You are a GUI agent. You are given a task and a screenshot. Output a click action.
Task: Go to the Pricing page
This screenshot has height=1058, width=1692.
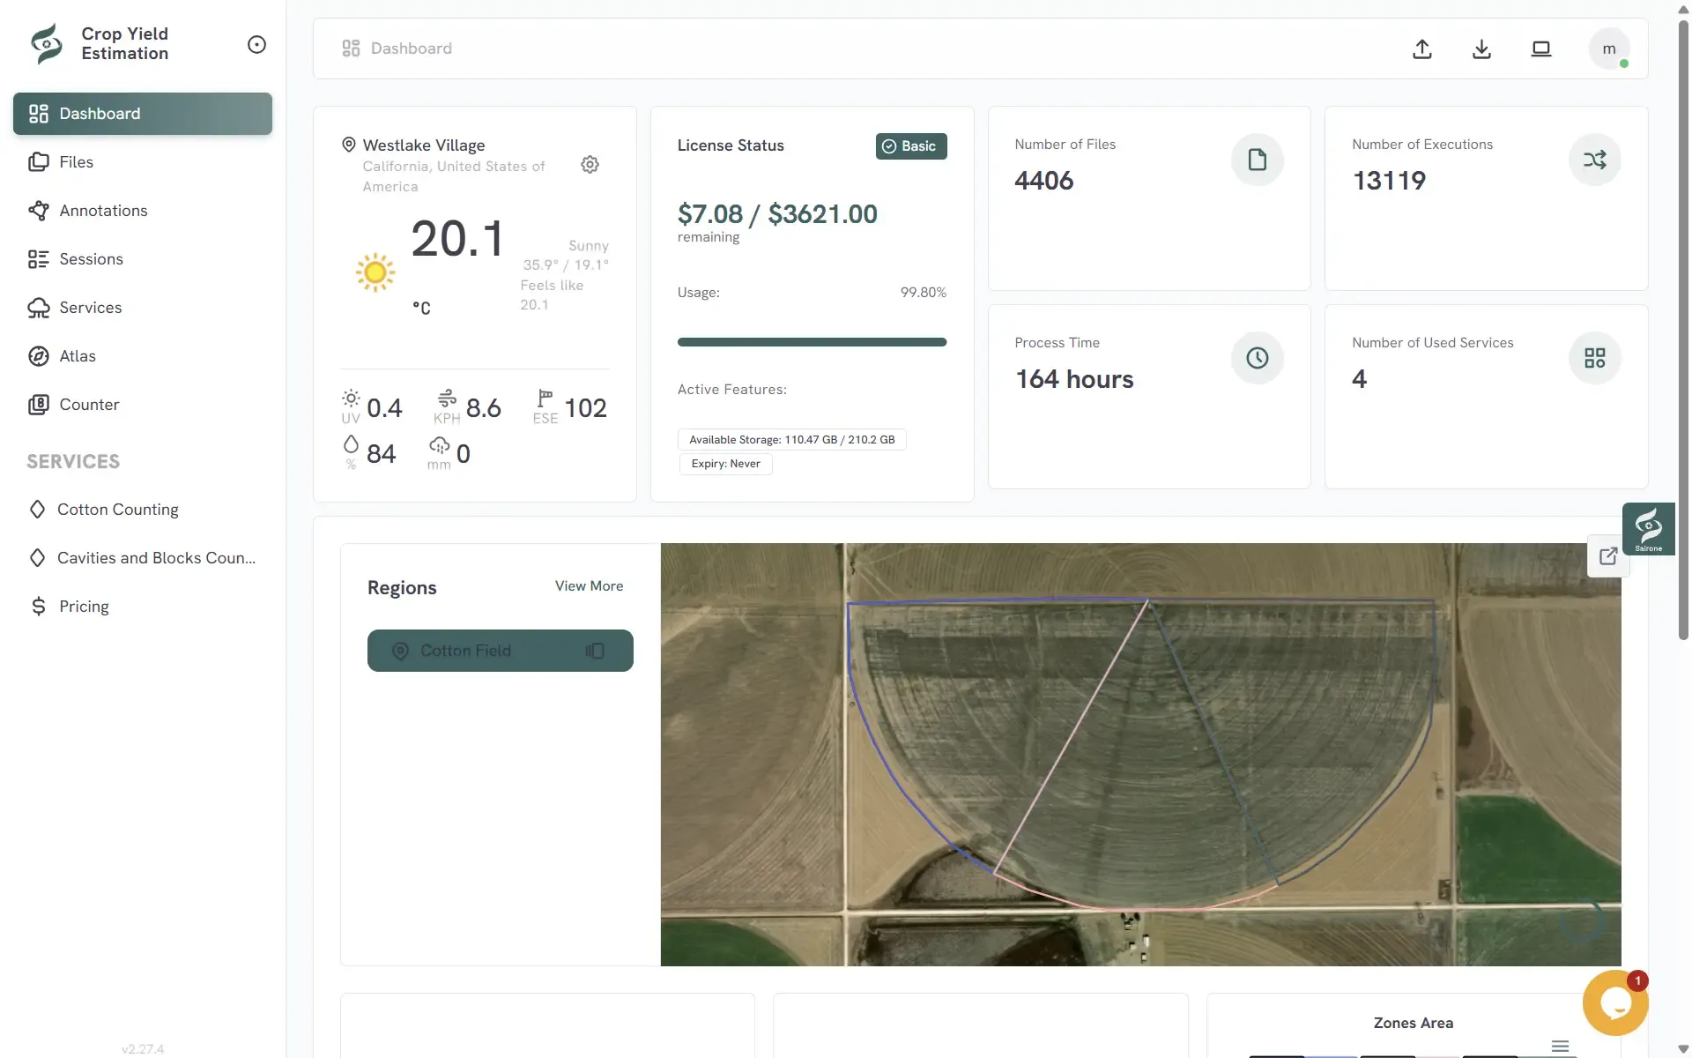tap(143, 607)
